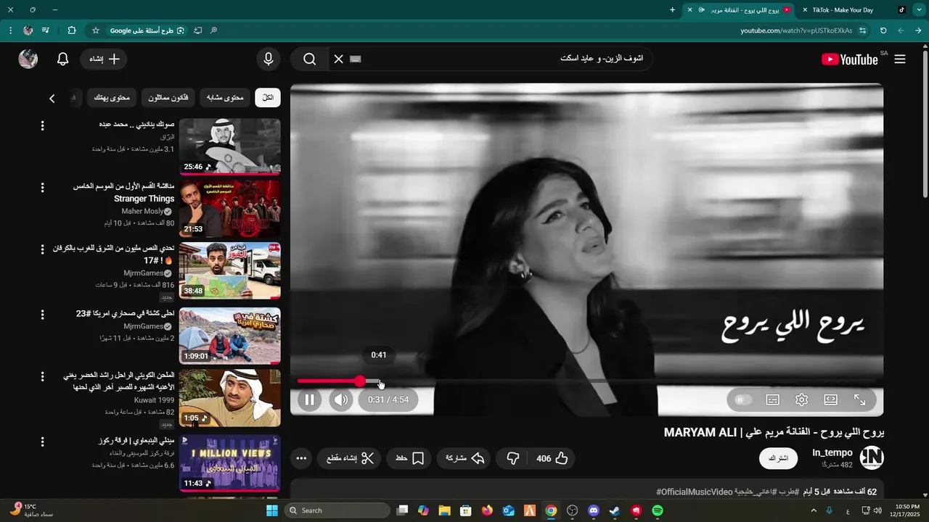Save the video with the bookmark (حفظ) button
Viewport: 929px width, 522px height.
coord(410,458)
